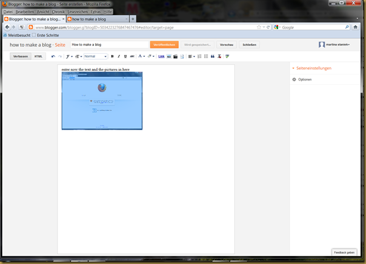Open the font size dropdown
366x264 pixels.
coord(78,56)
